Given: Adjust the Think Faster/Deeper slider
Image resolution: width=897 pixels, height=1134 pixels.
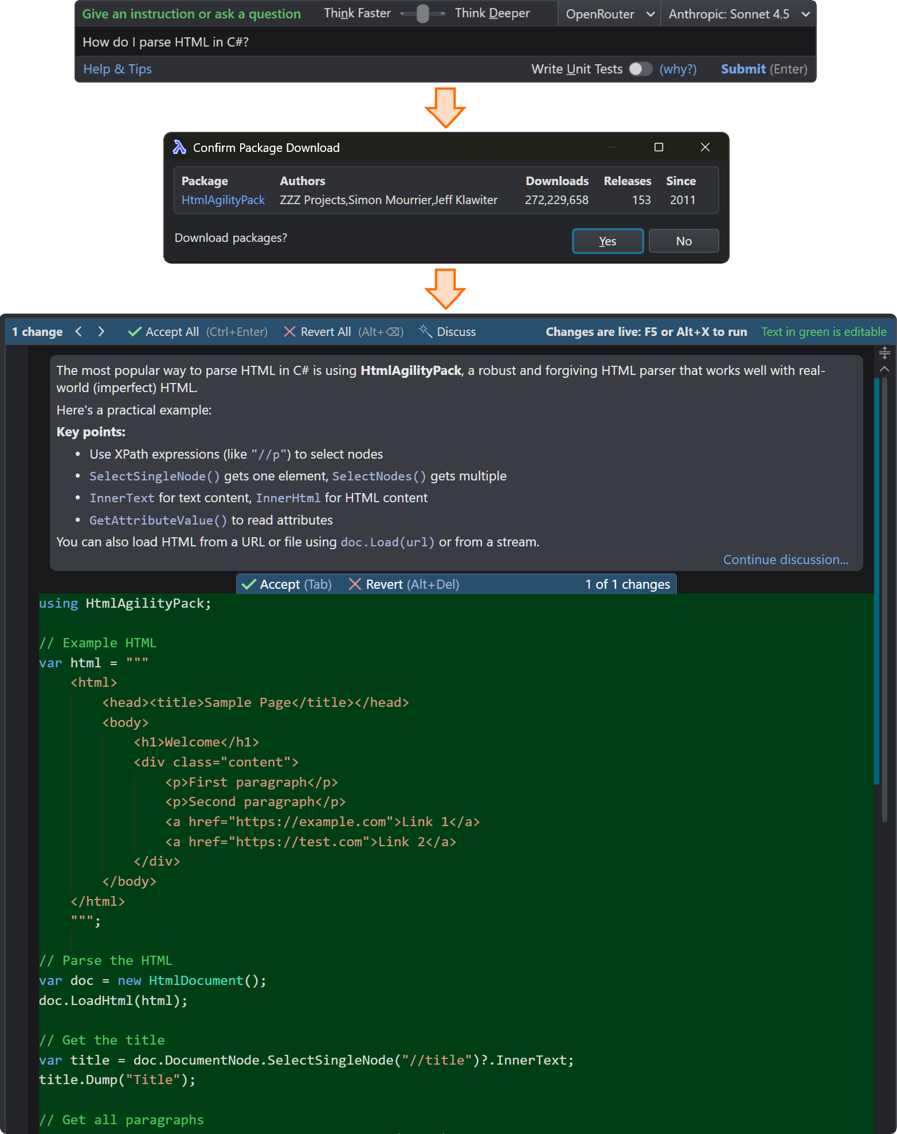Looking at the screenshot, I should pyautogui.click(x=423, y=14).
